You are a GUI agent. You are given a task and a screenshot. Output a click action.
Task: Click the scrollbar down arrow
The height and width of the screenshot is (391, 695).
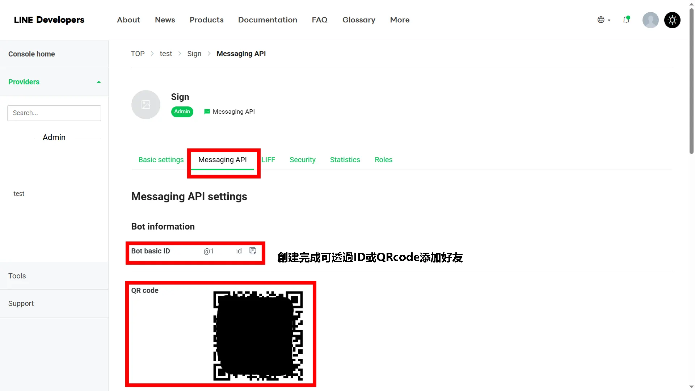tap(691, 387)
